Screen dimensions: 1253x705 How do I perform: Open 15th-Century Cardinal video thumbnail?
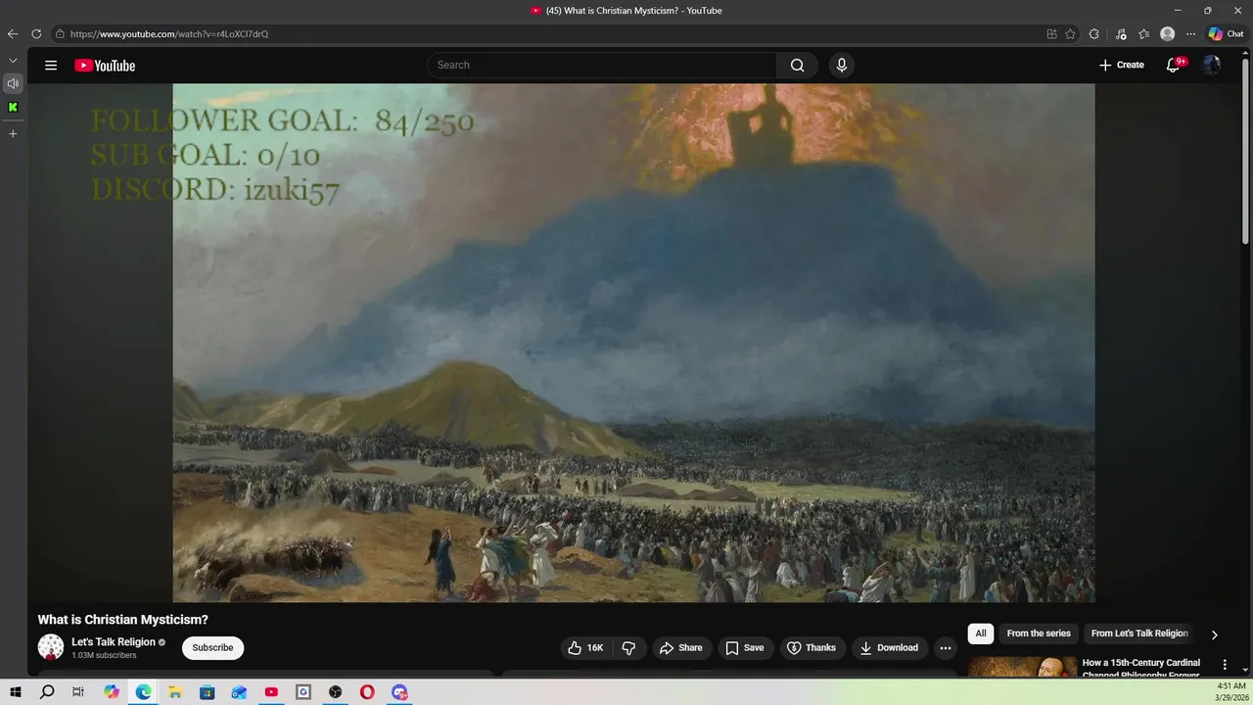1022,667
